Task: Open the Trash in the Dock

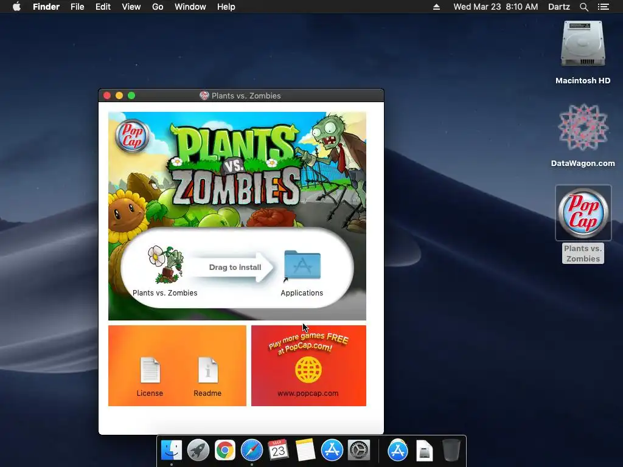Action: click(x=451, y=451)
